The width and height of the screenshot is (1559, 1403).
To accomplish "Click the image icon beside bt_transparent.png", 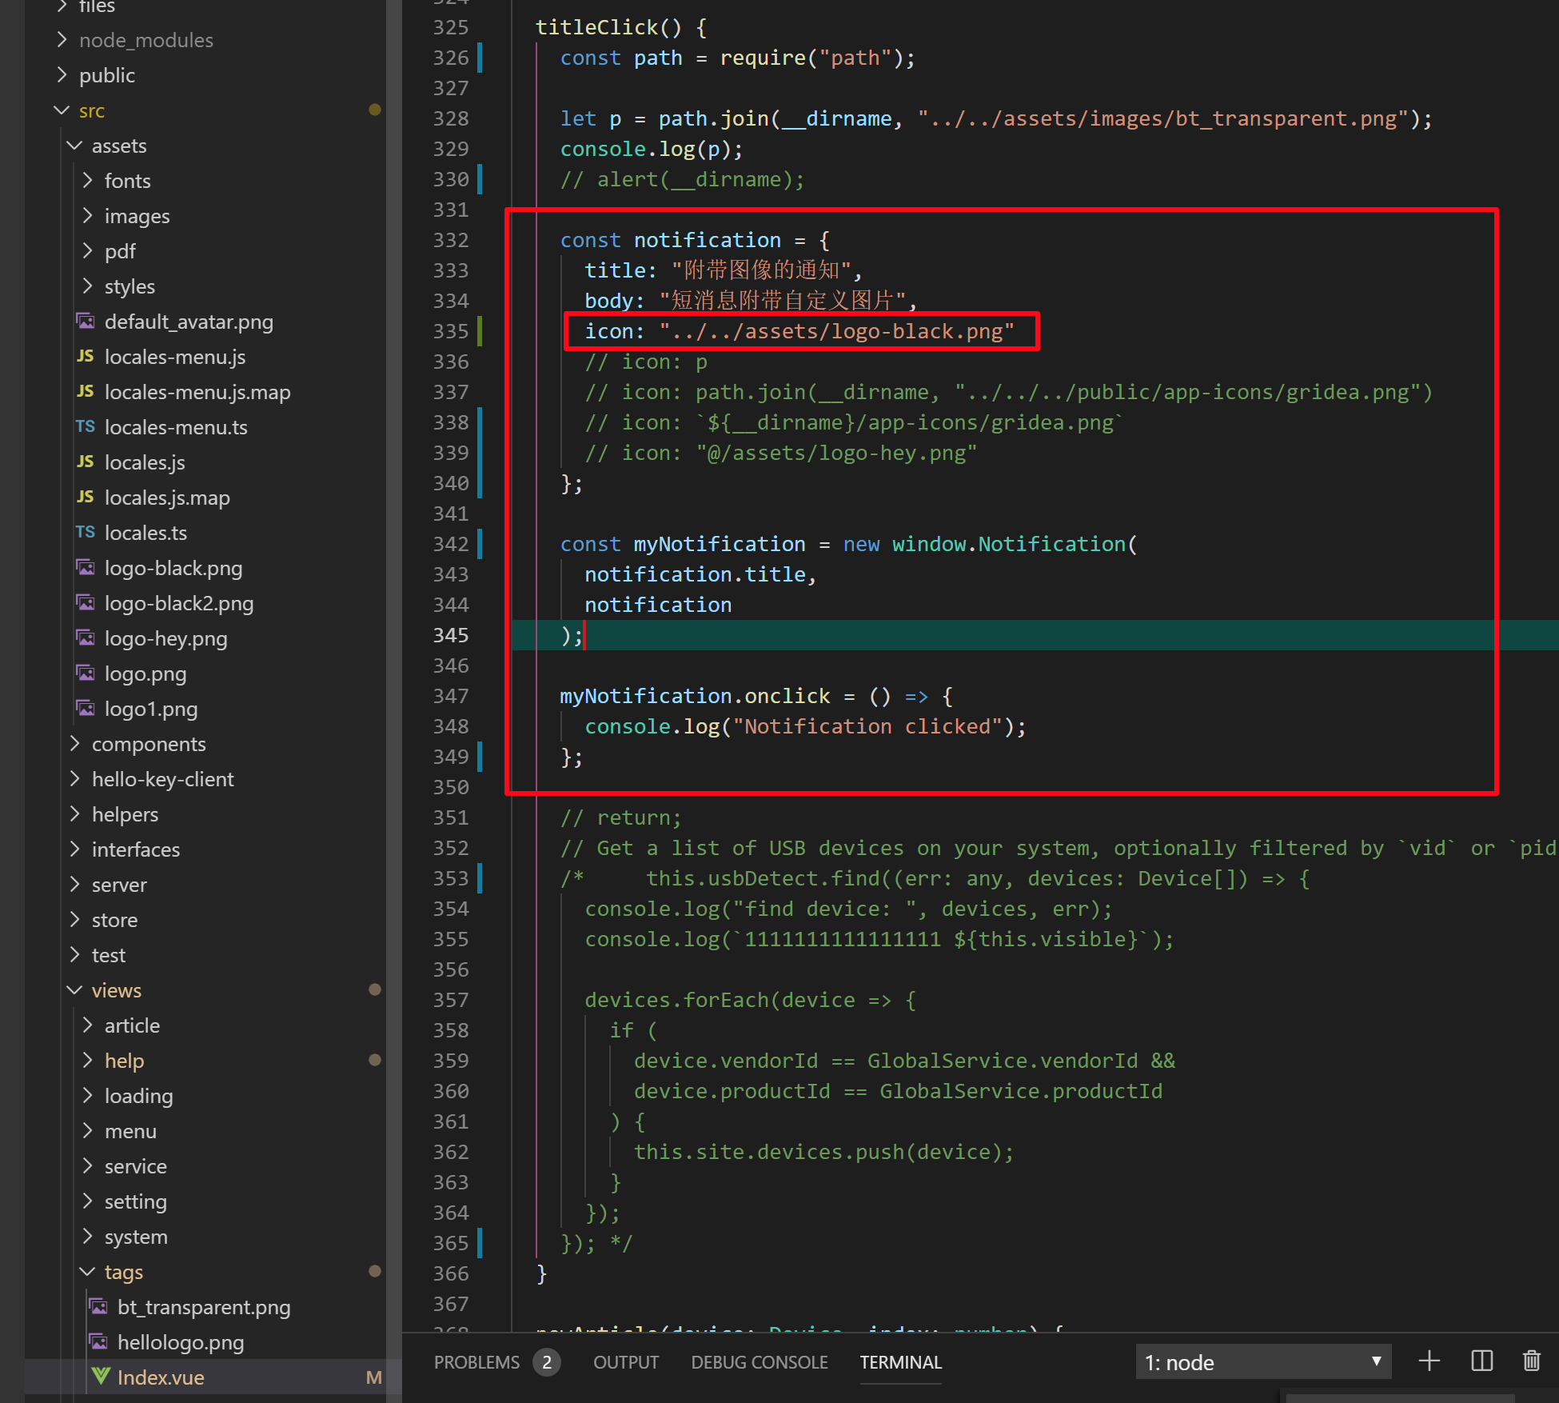I will coord(98,1306).
